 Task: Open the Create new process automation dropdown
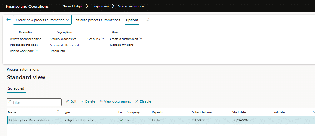(x=42, y=20)
